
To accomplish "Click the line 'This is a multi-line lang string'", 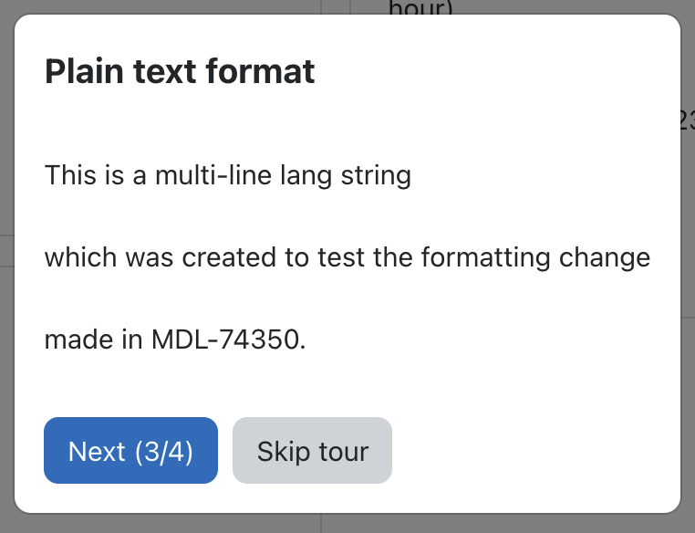I will [x=228, y=175].
